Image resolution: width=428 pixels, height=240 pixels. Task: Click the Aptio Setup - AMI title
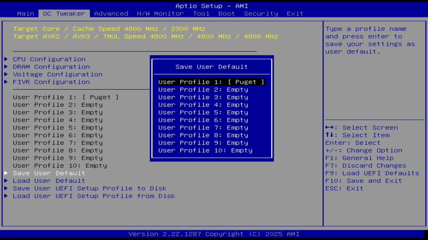click(212, 6)
